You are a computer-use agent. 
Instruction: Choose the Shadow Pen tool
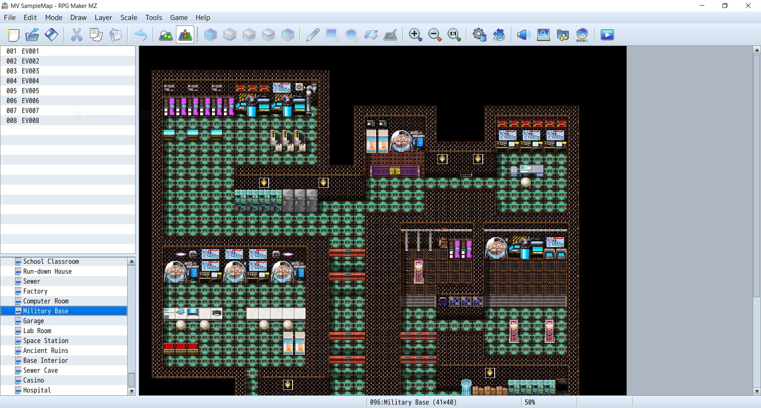click(x=390, y=35)
